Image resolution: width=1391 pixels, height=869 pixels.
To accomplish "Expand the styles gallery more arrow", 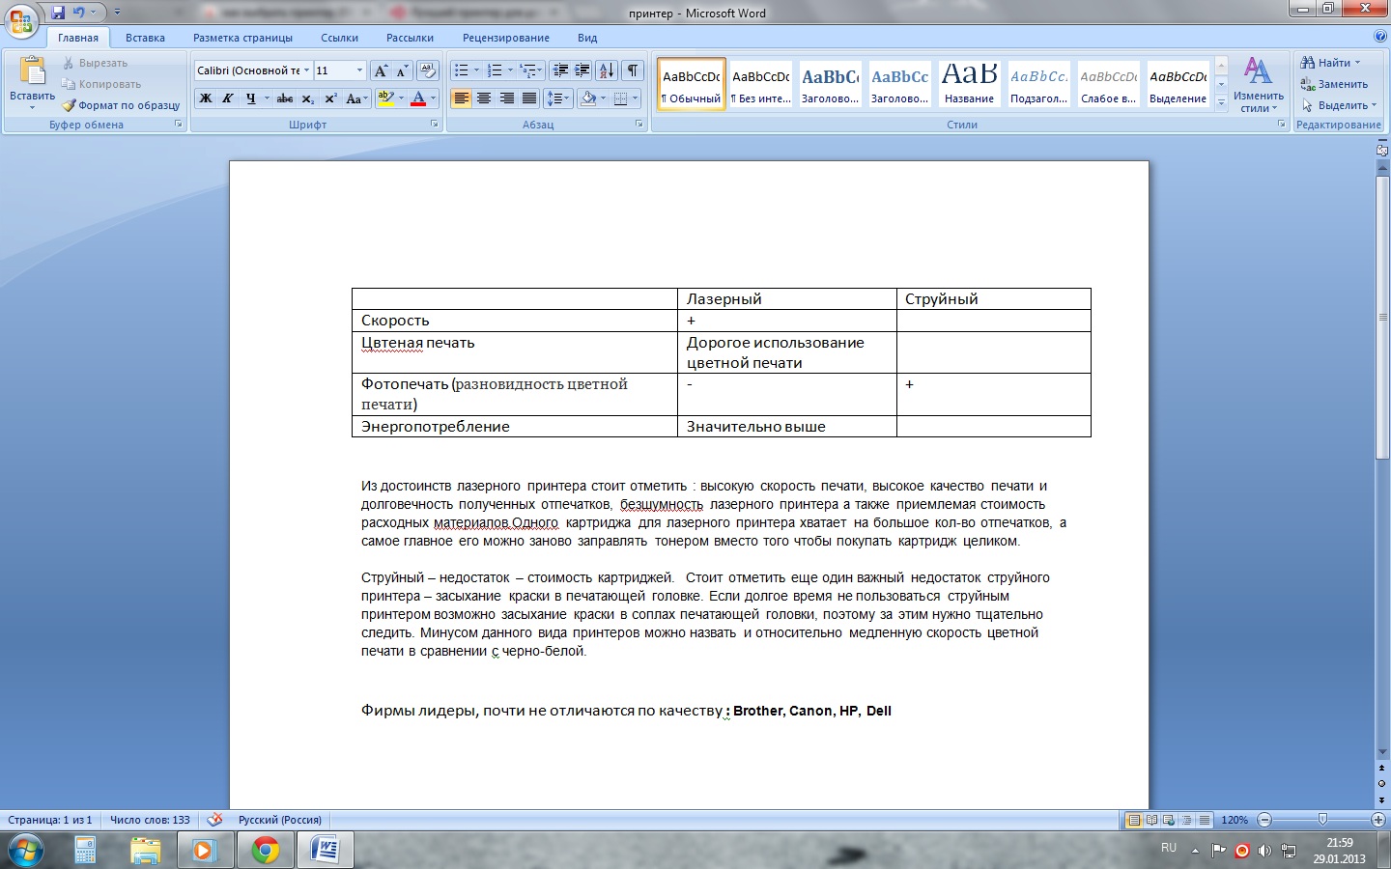I will [x=1221, y=102].
